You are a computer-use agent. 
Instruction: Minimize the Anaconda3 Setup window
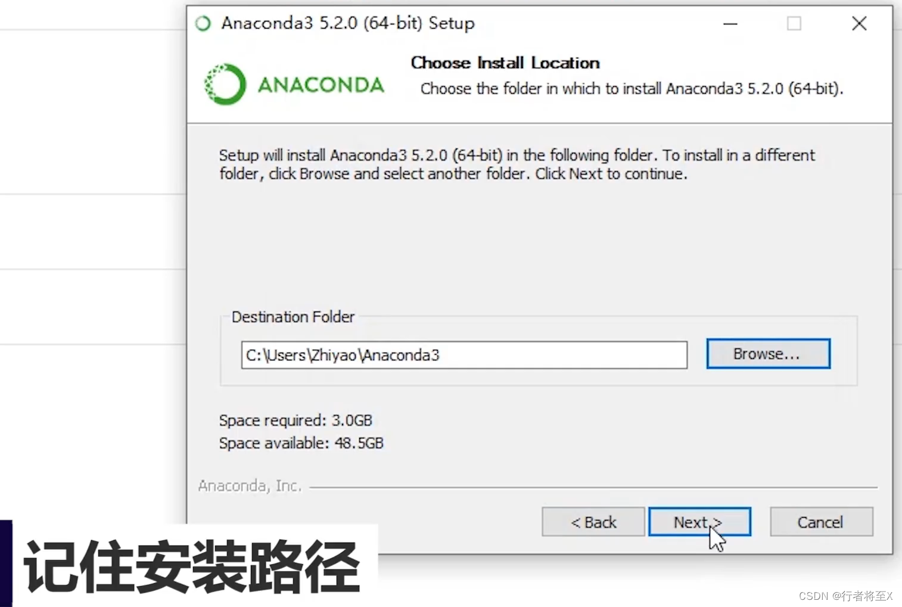click(x=730, y=24)
